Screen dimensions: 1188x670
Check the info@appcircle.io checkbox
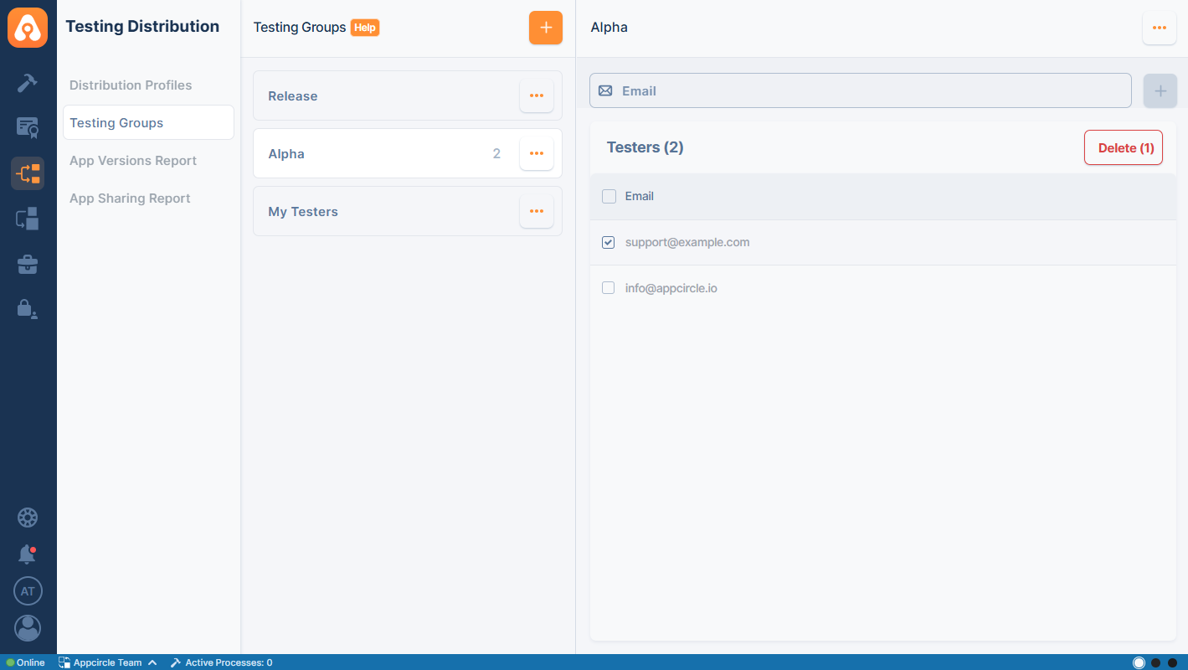point(609,288)
